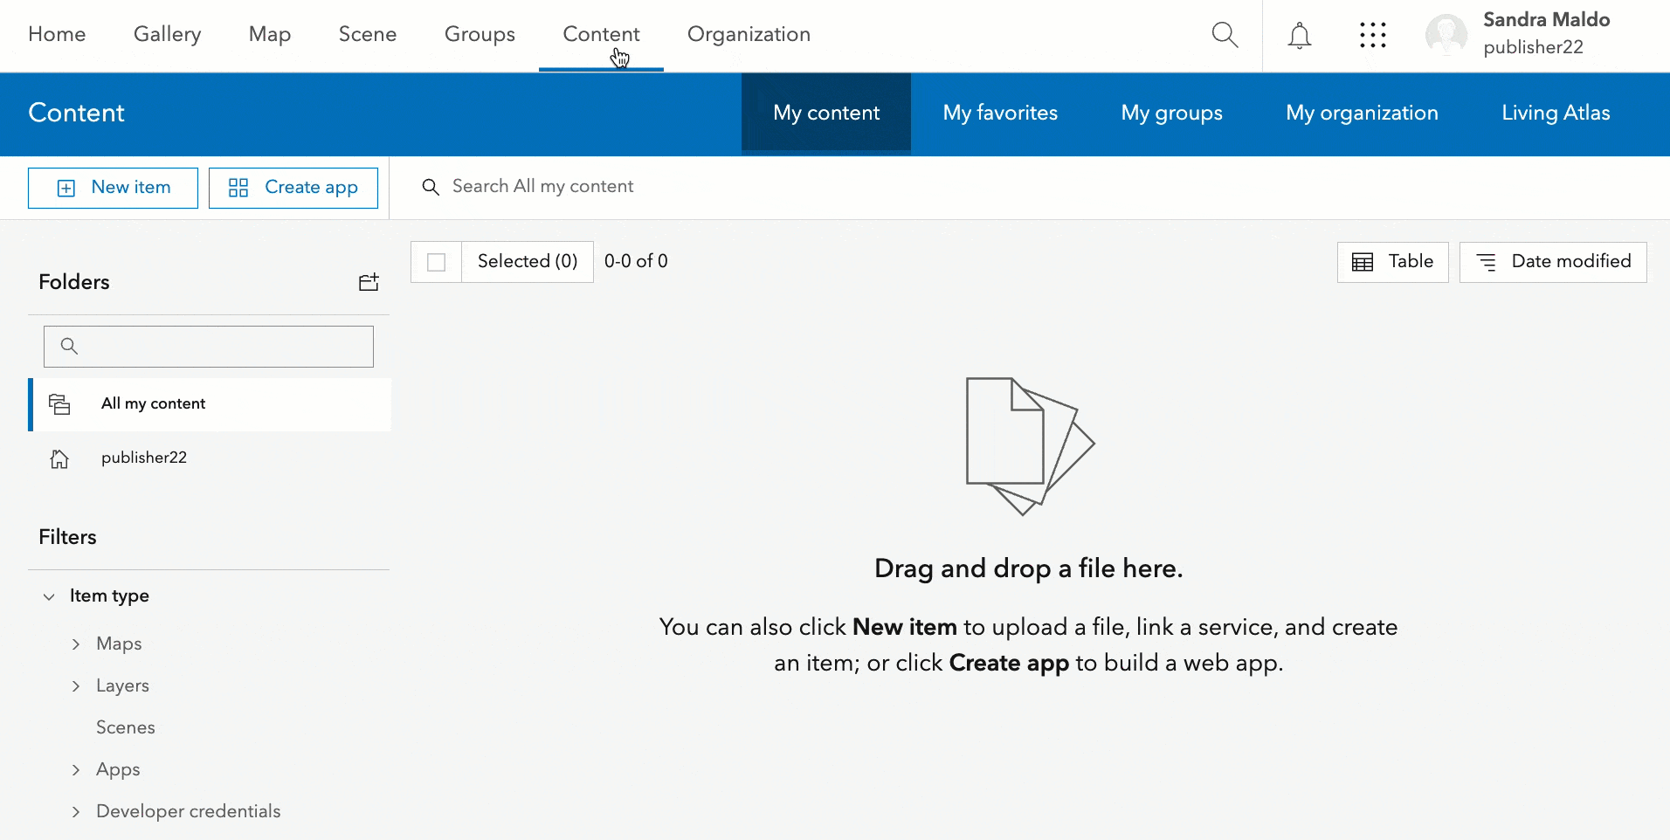Select the item select-all checkbox
This screenshot has width=1670, height=840.
[435, 261]
